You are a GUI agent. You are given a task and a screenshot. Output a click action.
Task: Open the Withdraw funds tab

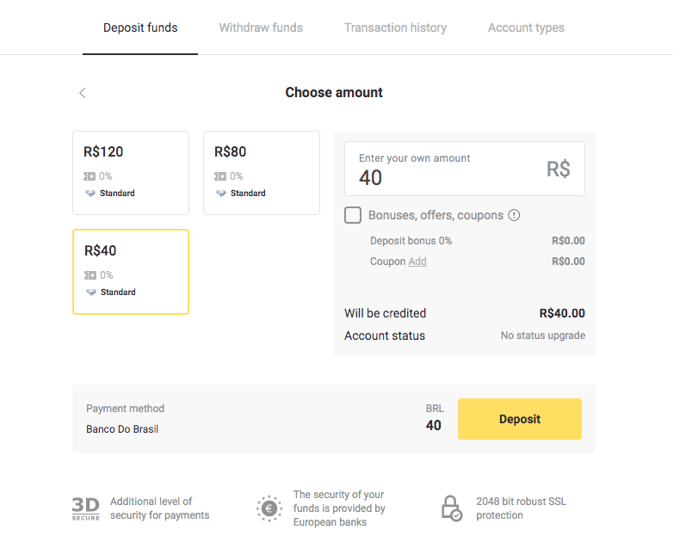point(261,28)
